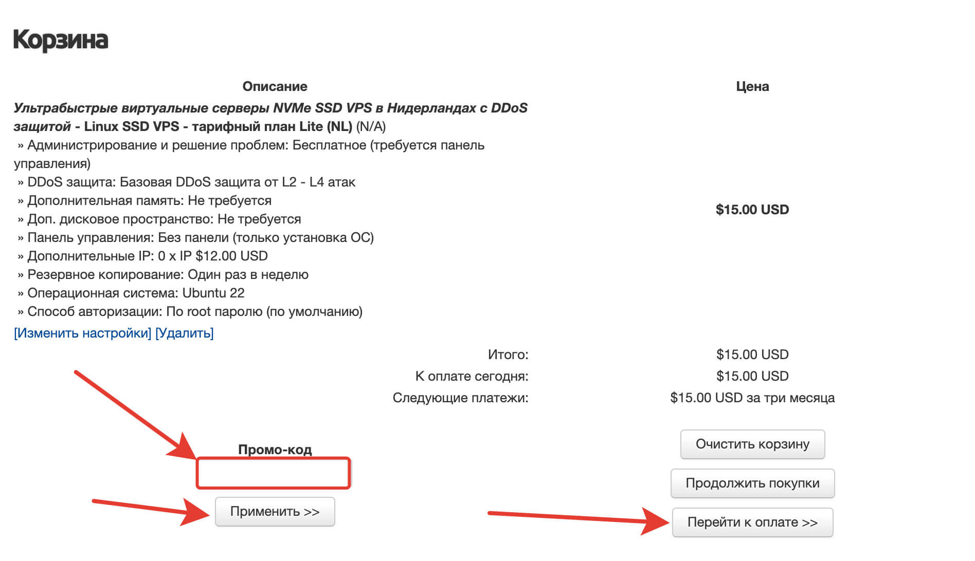This screenshot has width=975, height=561.
Task: Empty the cart with Очистить корзину
Action: click(x=752, y=444)
